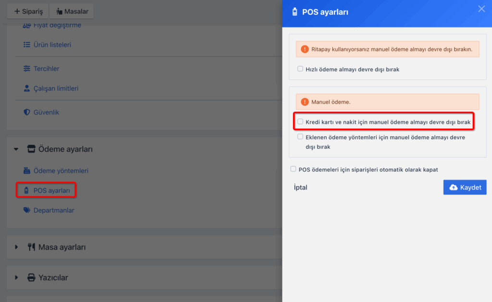
Task: Click the POS ayarları device icon in sidebar
Action: point(27,191)
